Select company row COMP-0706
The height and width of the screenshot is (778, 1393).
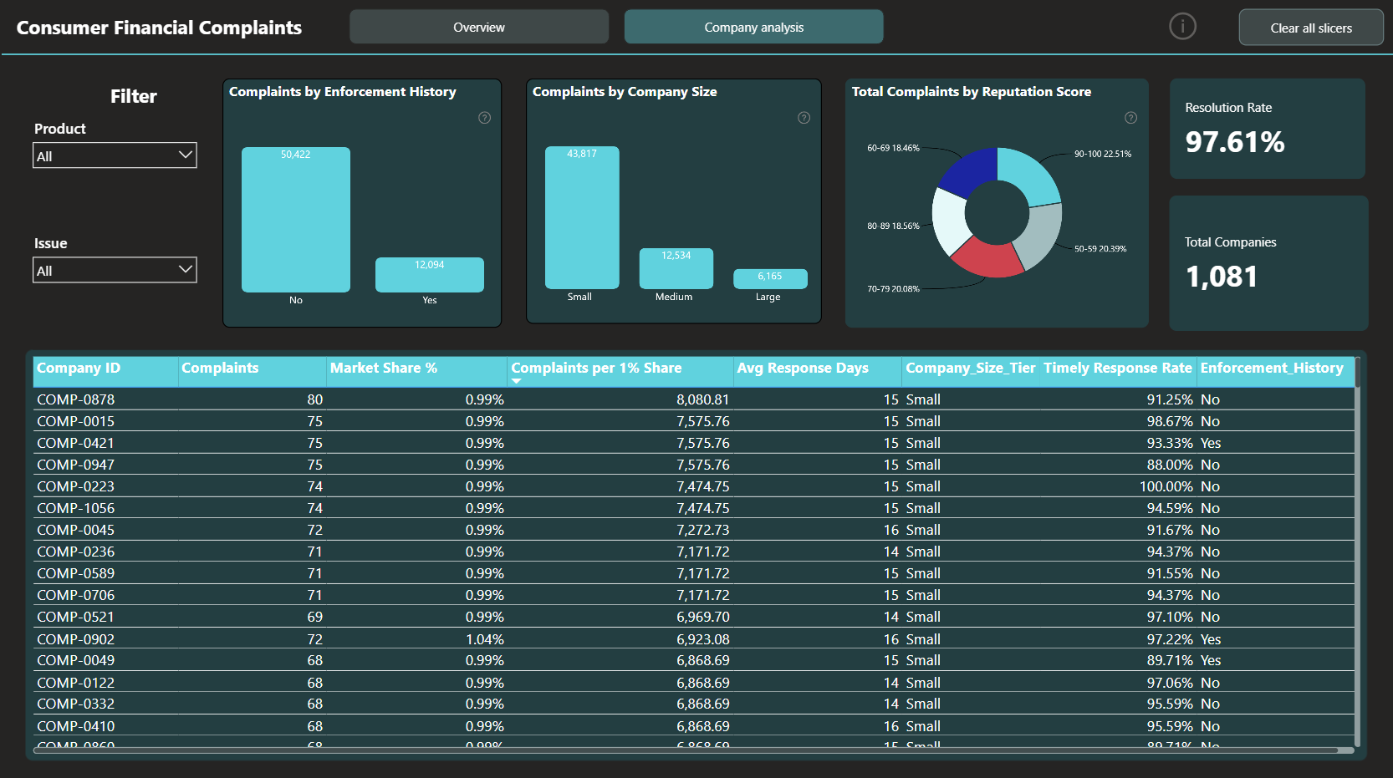(694, 595)
